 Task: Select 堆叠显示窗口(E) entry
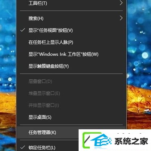point(71,93)
